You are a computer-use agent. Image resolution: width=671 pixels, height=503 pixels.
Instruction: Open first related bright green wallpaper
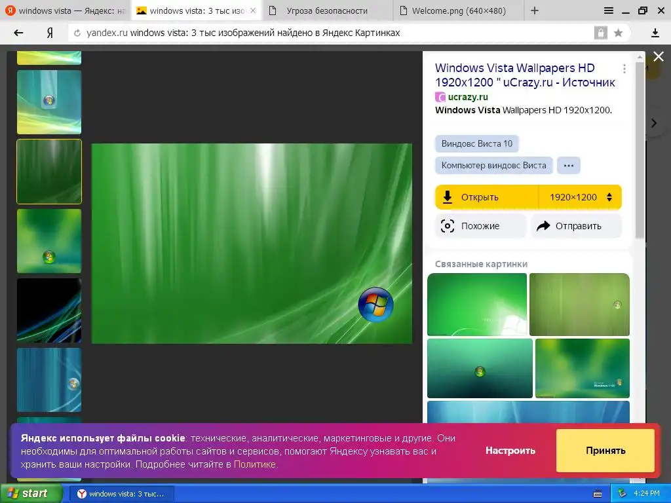click(x=477, y=305)
